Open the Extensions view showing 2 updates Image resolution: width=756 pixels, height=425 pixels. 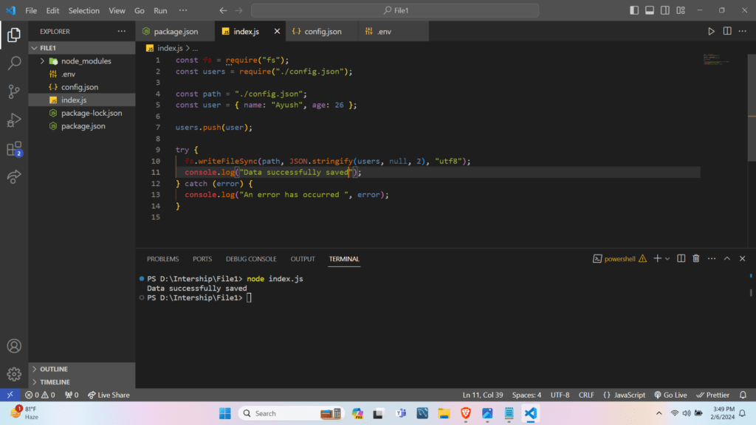pyautogui.click(x=13, y=148)
